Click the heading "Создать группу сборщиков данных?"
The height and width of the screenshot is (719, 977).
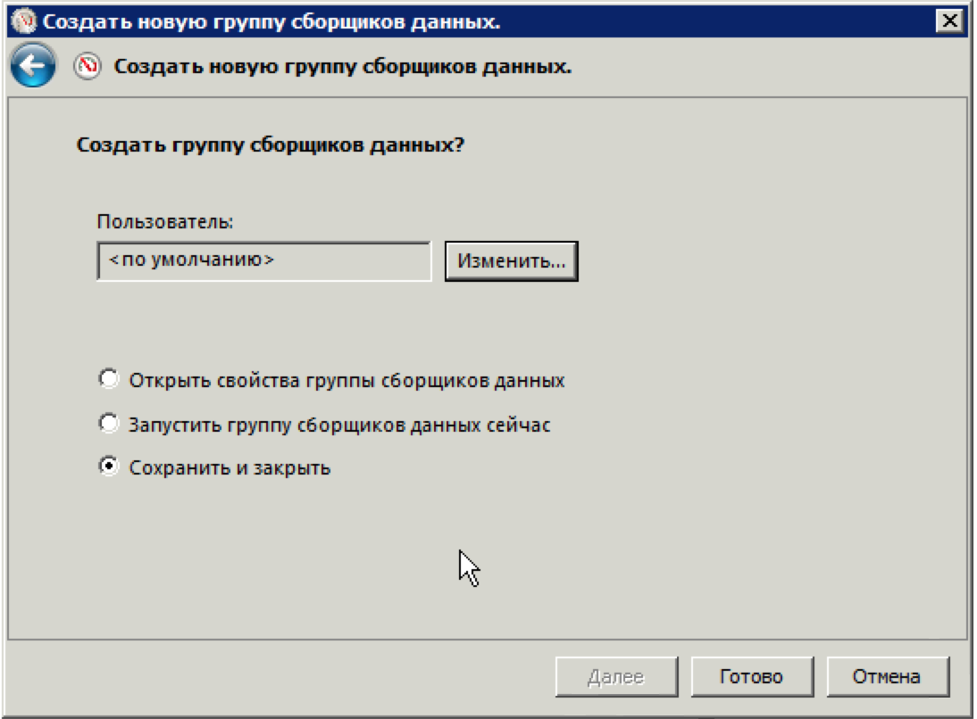pos(271,145)
